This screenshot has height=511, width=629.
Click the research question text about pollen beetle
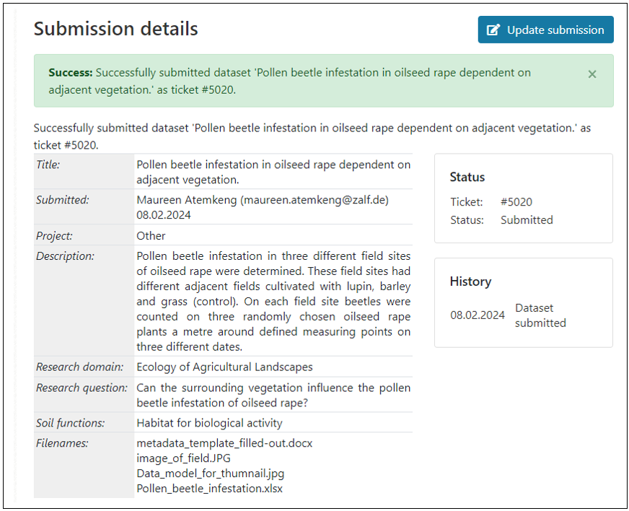273,396
